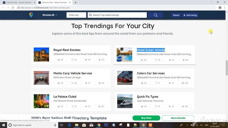
Task: Open the Colors Car Services listing title
Action: pos(151,73)
